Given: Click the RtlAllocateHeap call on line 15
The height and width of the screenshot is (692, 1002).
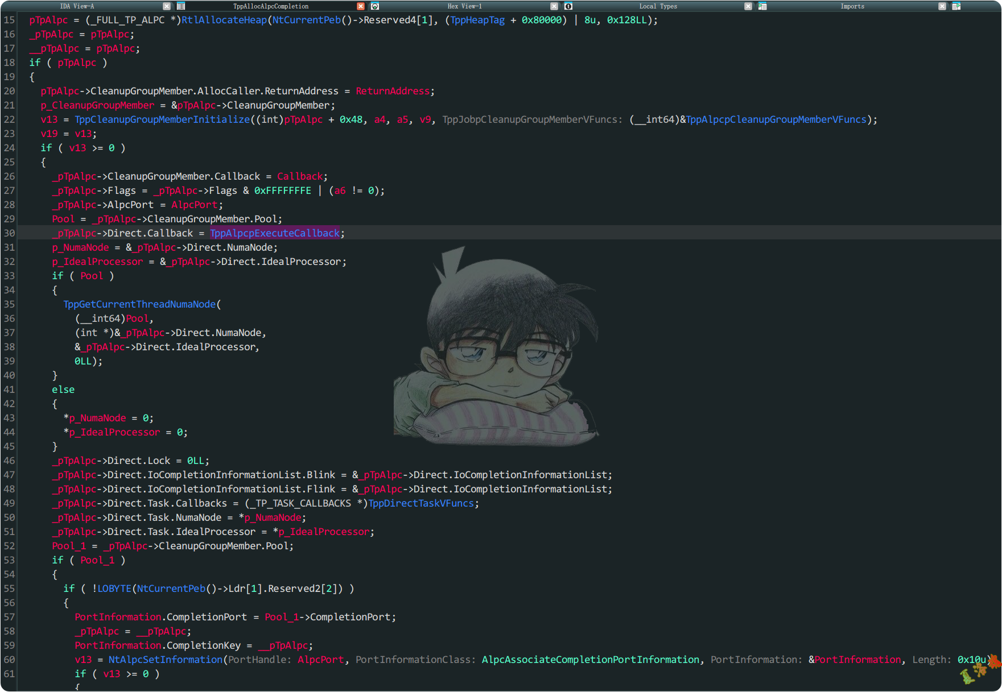Looking at the screenshot, I should (224, 20).
